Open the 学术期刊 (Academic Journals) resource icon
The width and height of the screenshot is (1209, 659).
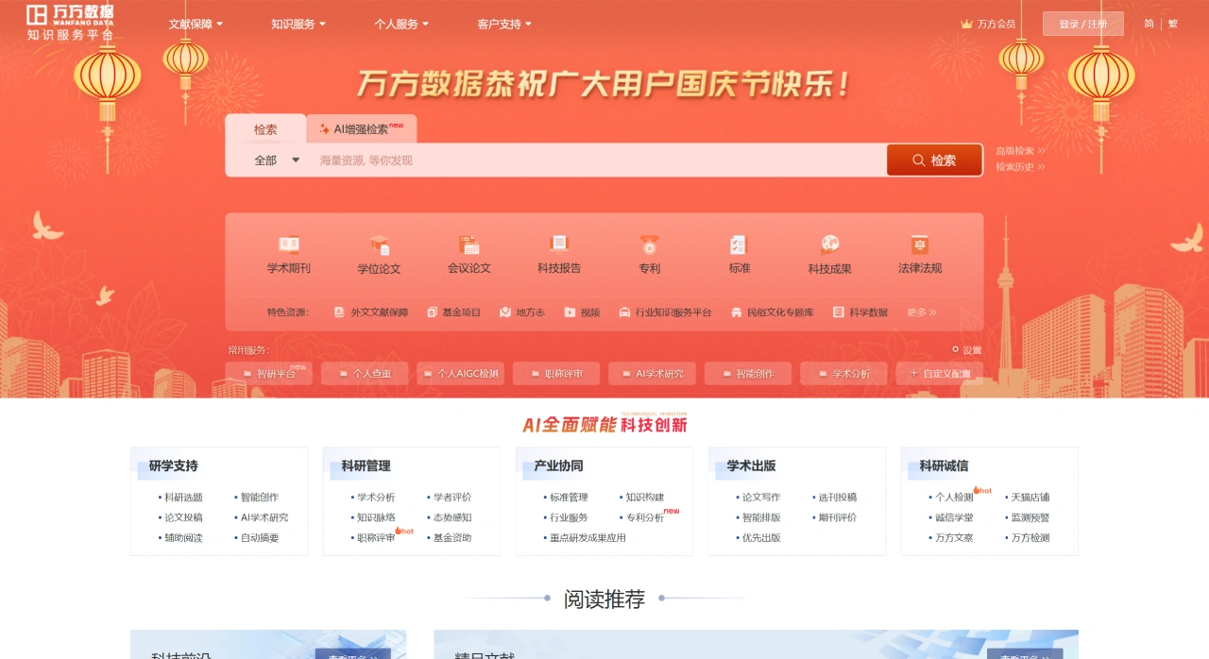pyautogui.click(x=287, y=253)
